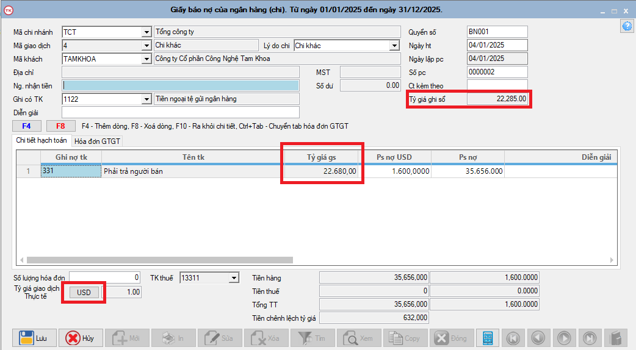Click the Hủy cancel button
Viewport: 636px width, 350px height.
81,338
